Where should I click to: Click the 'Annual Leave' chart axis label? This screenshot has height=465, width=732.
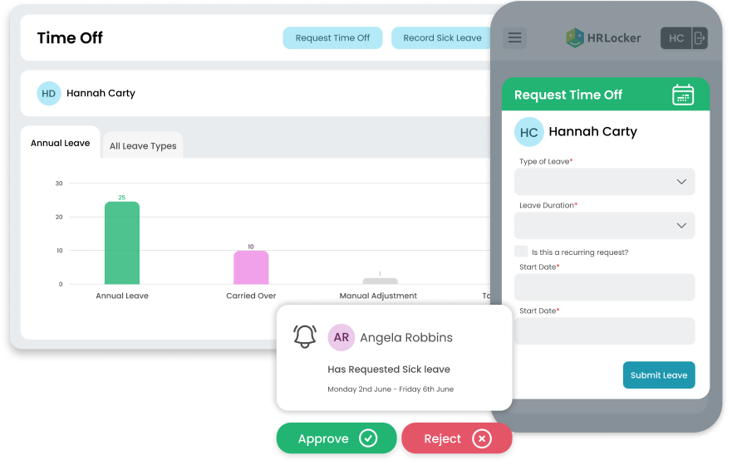122,296
